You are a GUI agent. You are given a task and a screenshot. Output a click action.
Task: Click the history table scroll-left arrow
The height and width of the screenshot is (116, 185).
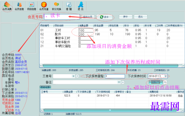pyautogui.click(x=41, y=110)
